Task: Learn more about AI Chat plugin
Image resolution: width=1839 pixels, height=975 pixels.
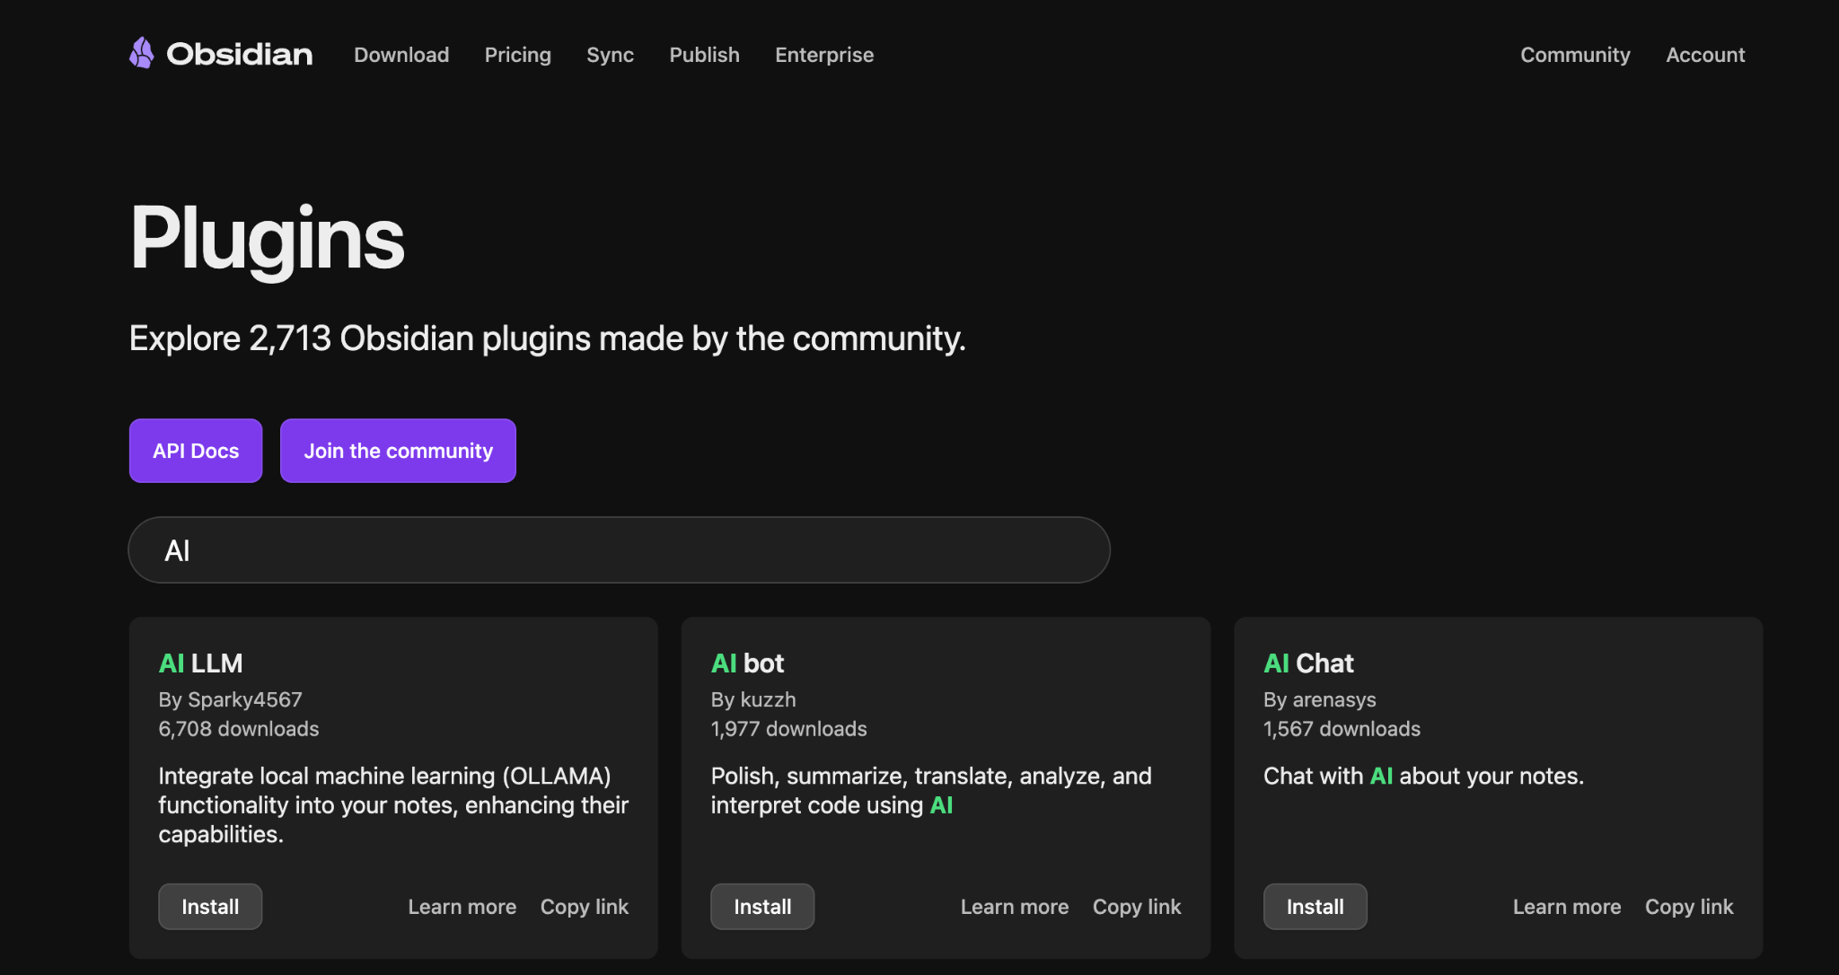Action: [1566, 907]
